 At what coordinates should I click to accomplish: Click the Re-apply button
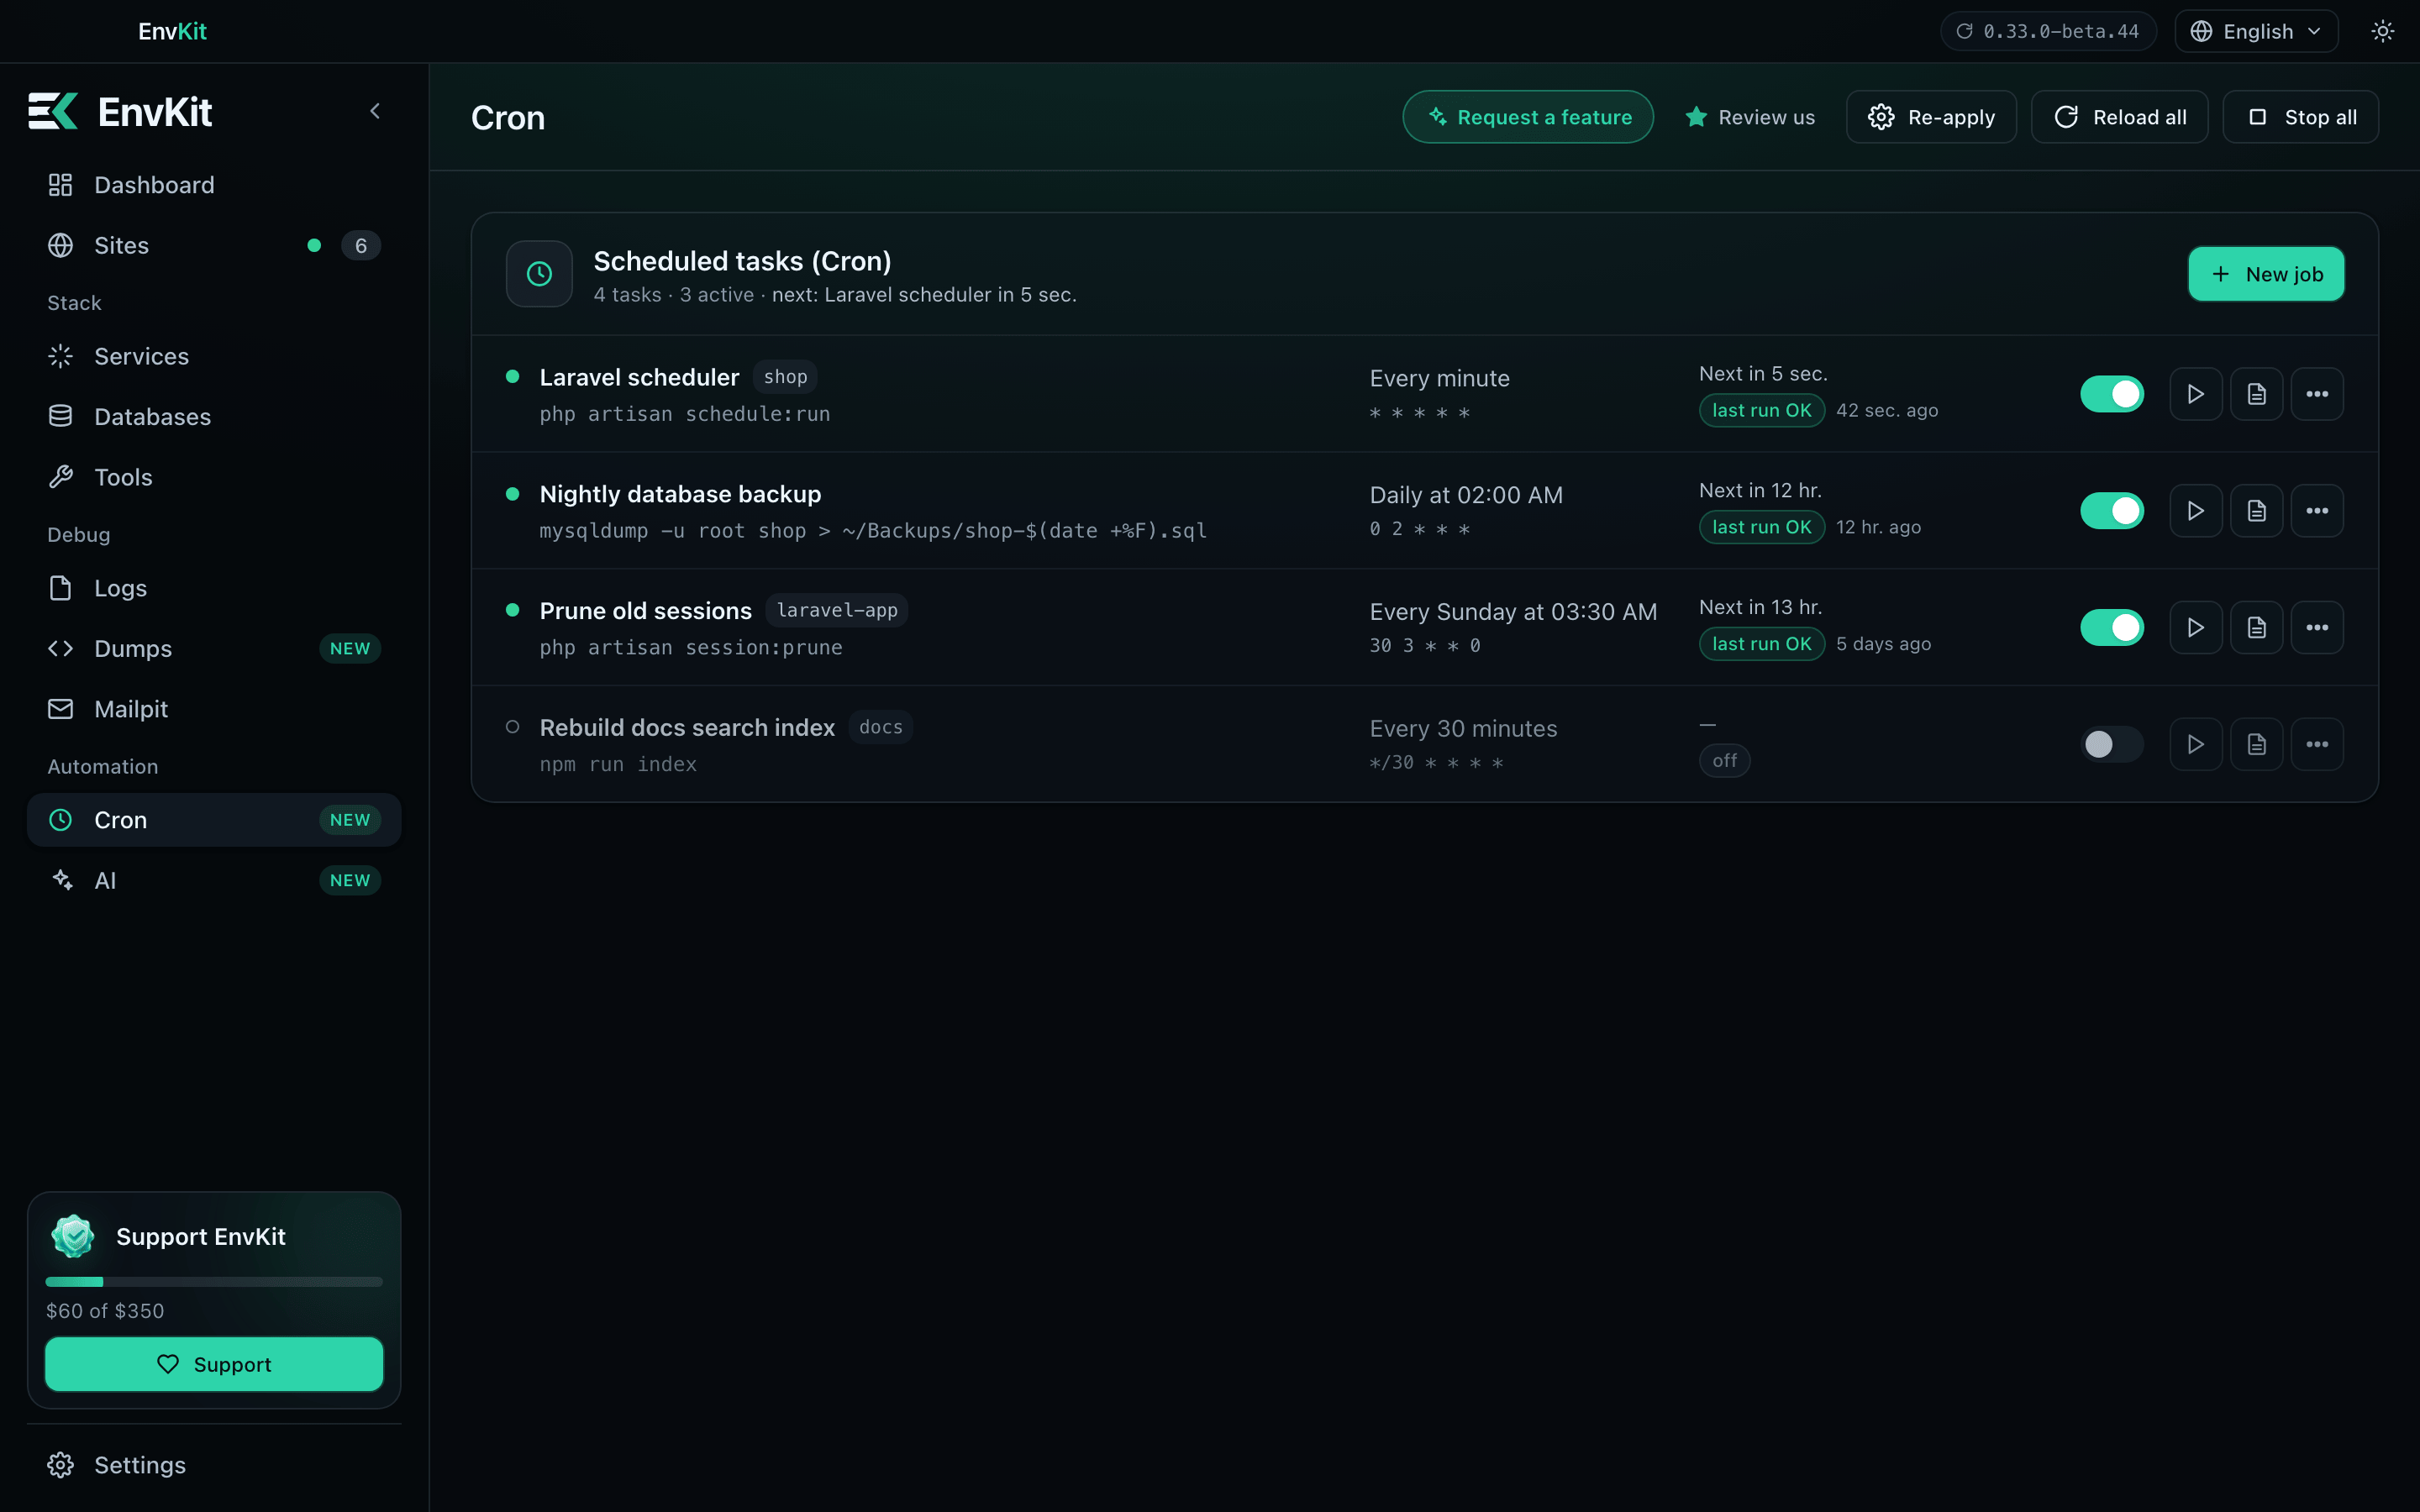pos(1931,117)
